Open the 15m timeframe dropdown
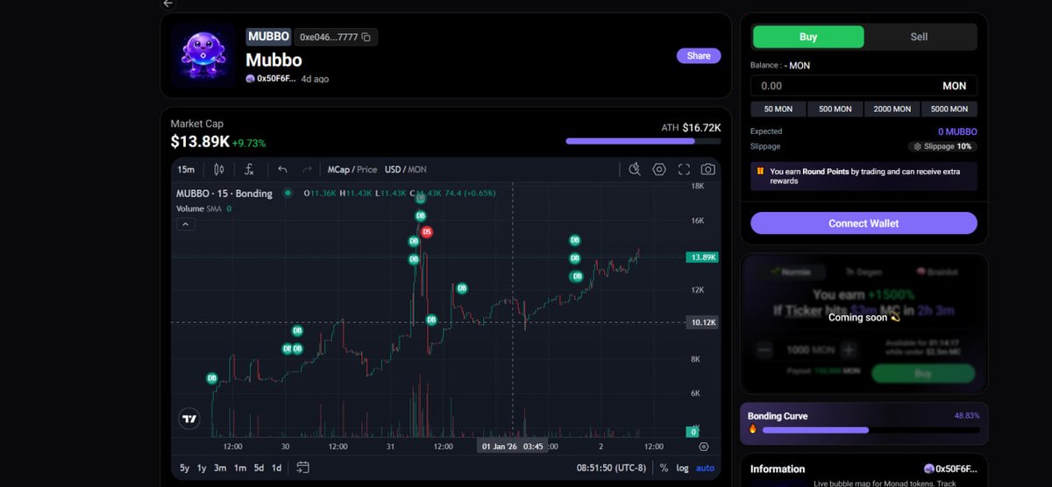 coord(186,169)
